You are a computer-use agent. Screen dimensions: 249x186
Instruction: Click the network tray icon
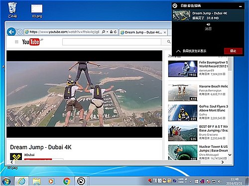[x=214, y=182]
